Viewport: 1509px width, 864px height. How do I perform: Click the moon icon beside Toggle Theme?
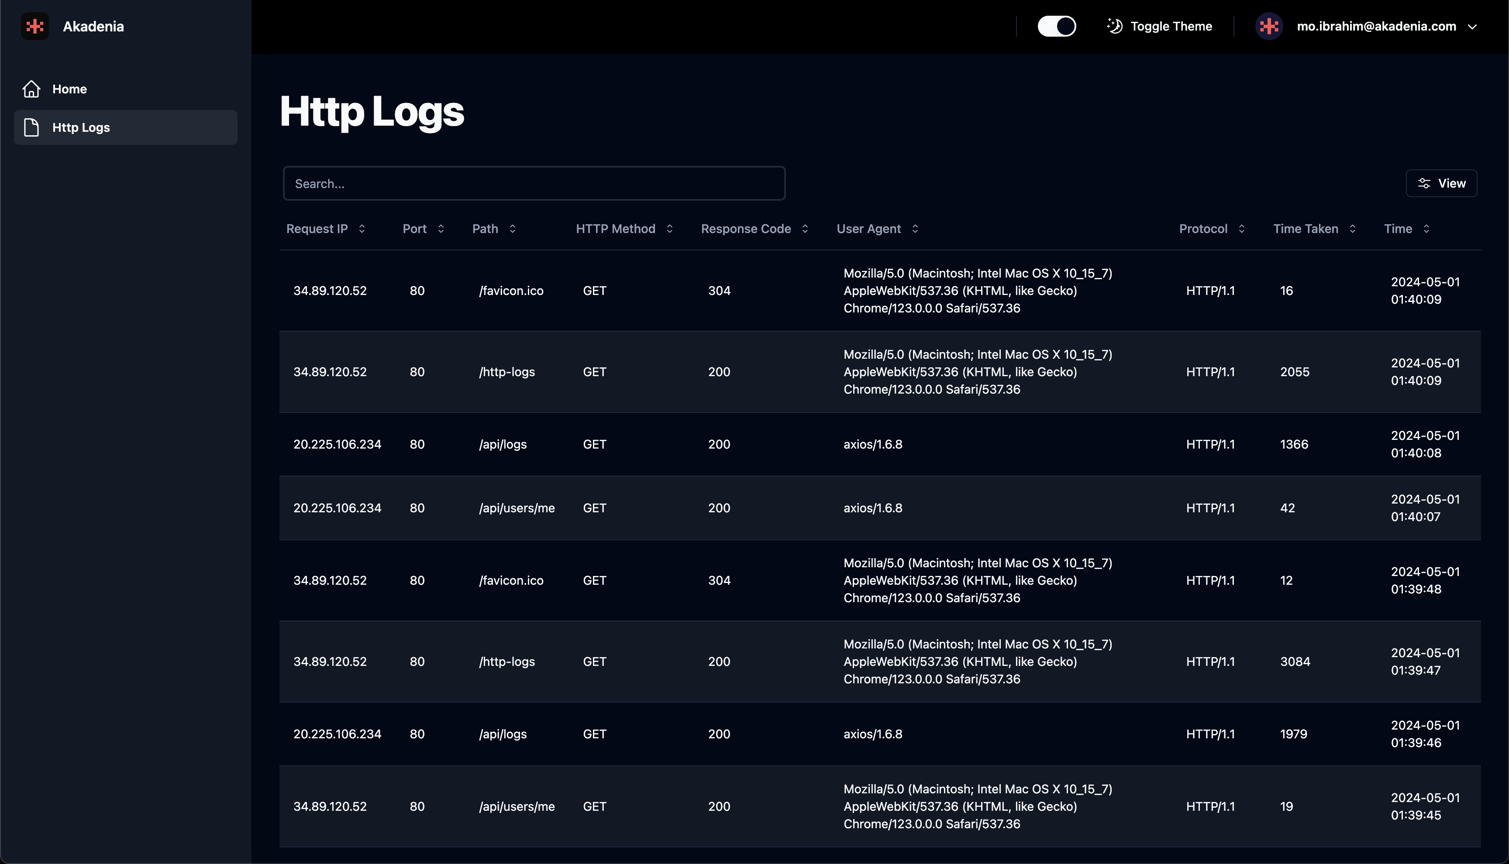click(1114, 26)
